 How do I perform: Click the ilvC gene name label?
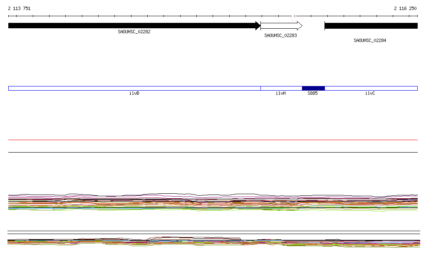coord(370,94)
